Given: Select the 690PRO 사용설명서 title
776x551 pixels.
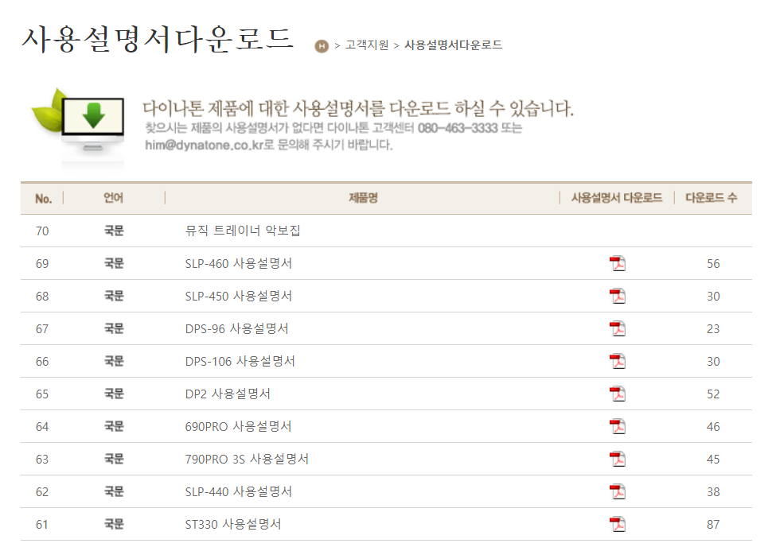Looking at the screenshot, I should tap(239, 426).
